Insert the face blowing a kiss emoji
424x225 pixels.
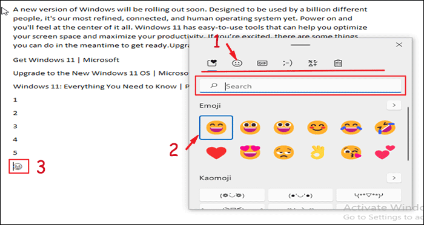pos(351,152)
